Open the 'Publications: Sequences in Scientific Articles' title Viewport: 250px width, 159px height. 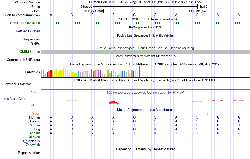145,35
